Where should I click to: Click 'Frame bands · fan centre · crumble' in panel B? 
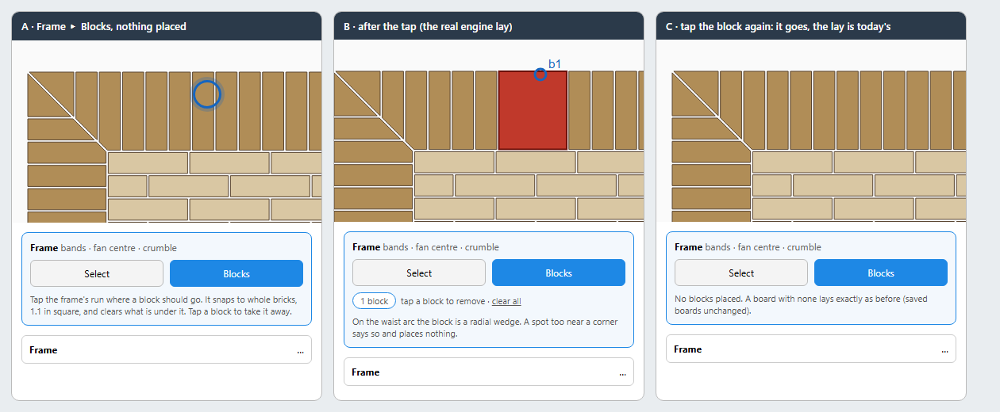pyautogui.click(x=425, y=246)
